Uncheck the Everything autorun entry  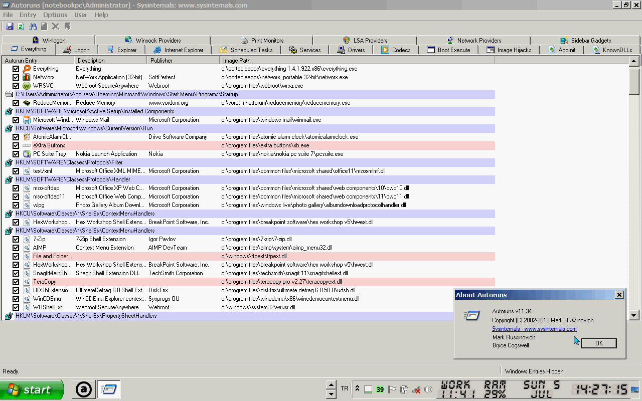pos(16,69)
